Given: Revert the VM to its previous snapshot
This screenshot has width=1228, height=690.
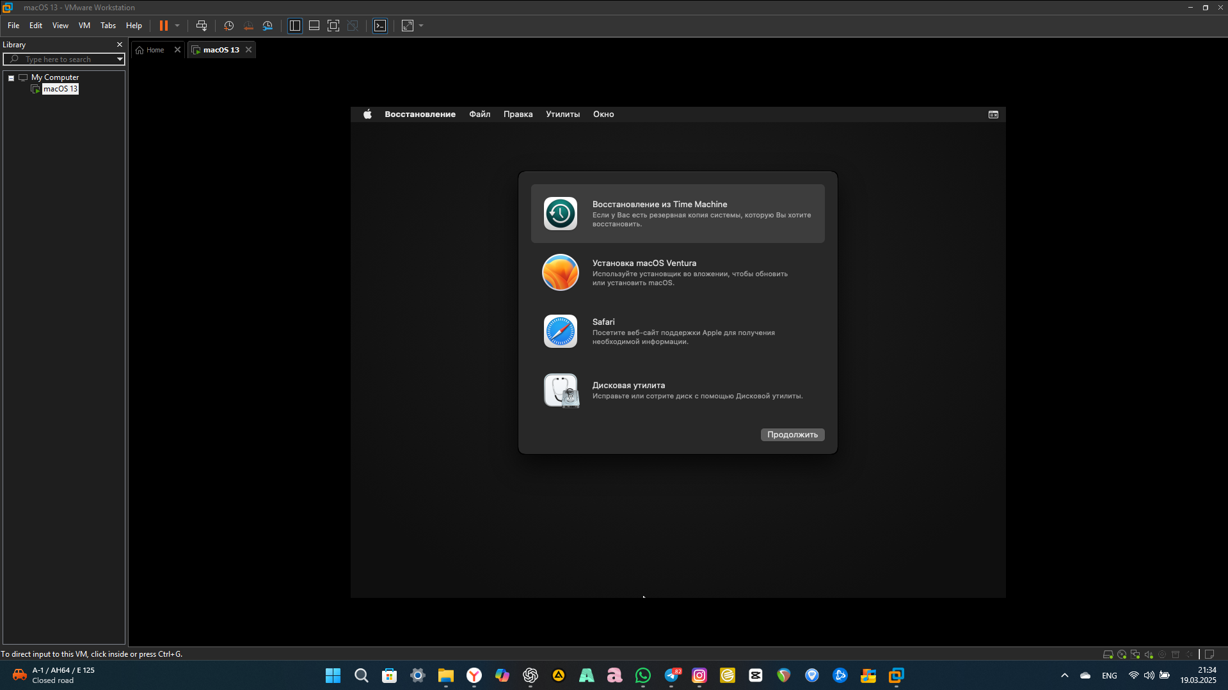Looking at the screenshot, I should pos(248,26).
